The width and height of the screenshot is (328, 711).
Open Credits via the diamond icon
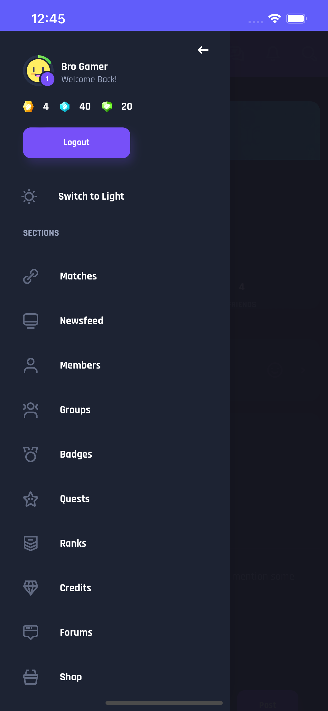point(31,588)
